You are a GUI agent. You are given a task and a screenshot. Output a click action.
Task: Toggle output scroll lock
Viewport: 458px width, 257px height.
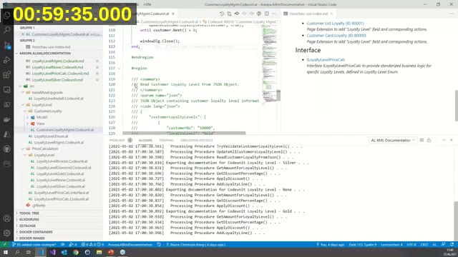(x=429, y=140)
